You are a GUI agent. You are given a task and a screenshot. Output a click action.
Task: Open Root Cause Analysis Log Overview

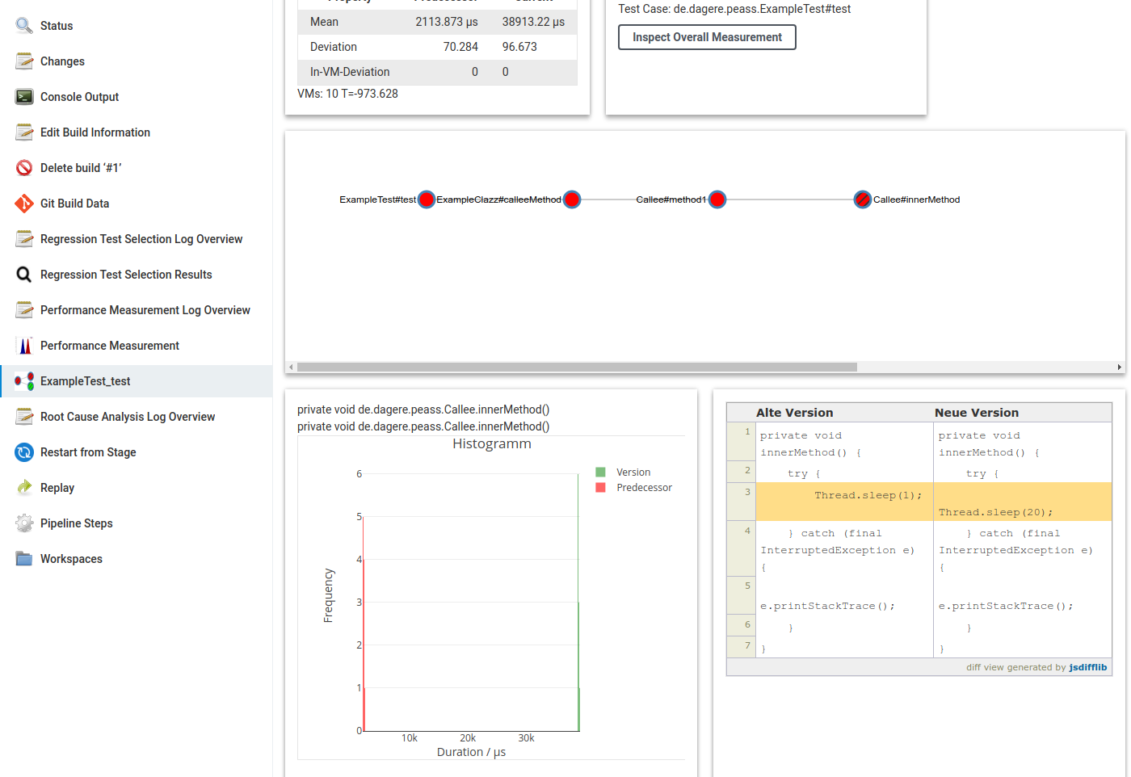click(x=128, y=417)
